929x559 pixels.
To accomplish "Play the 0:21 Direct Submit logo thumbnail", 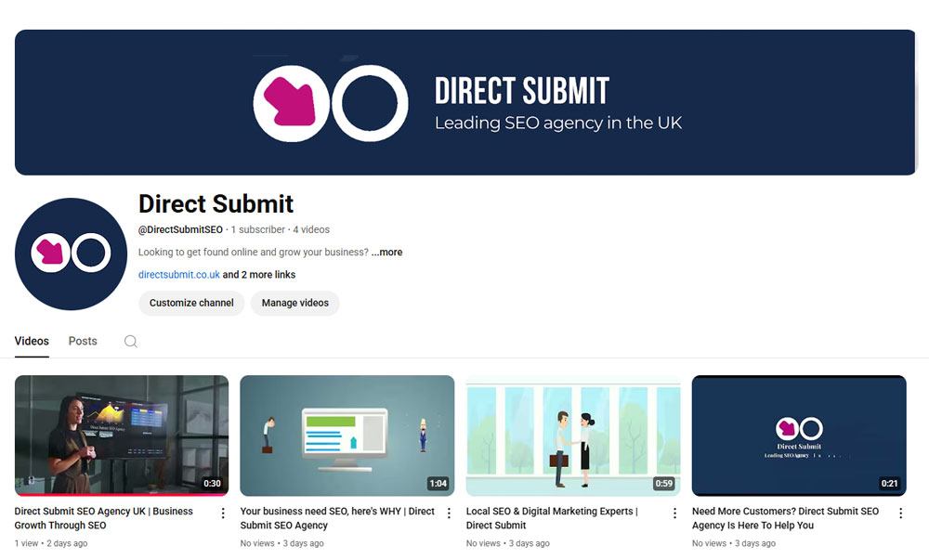I will [x=799, y=435].
